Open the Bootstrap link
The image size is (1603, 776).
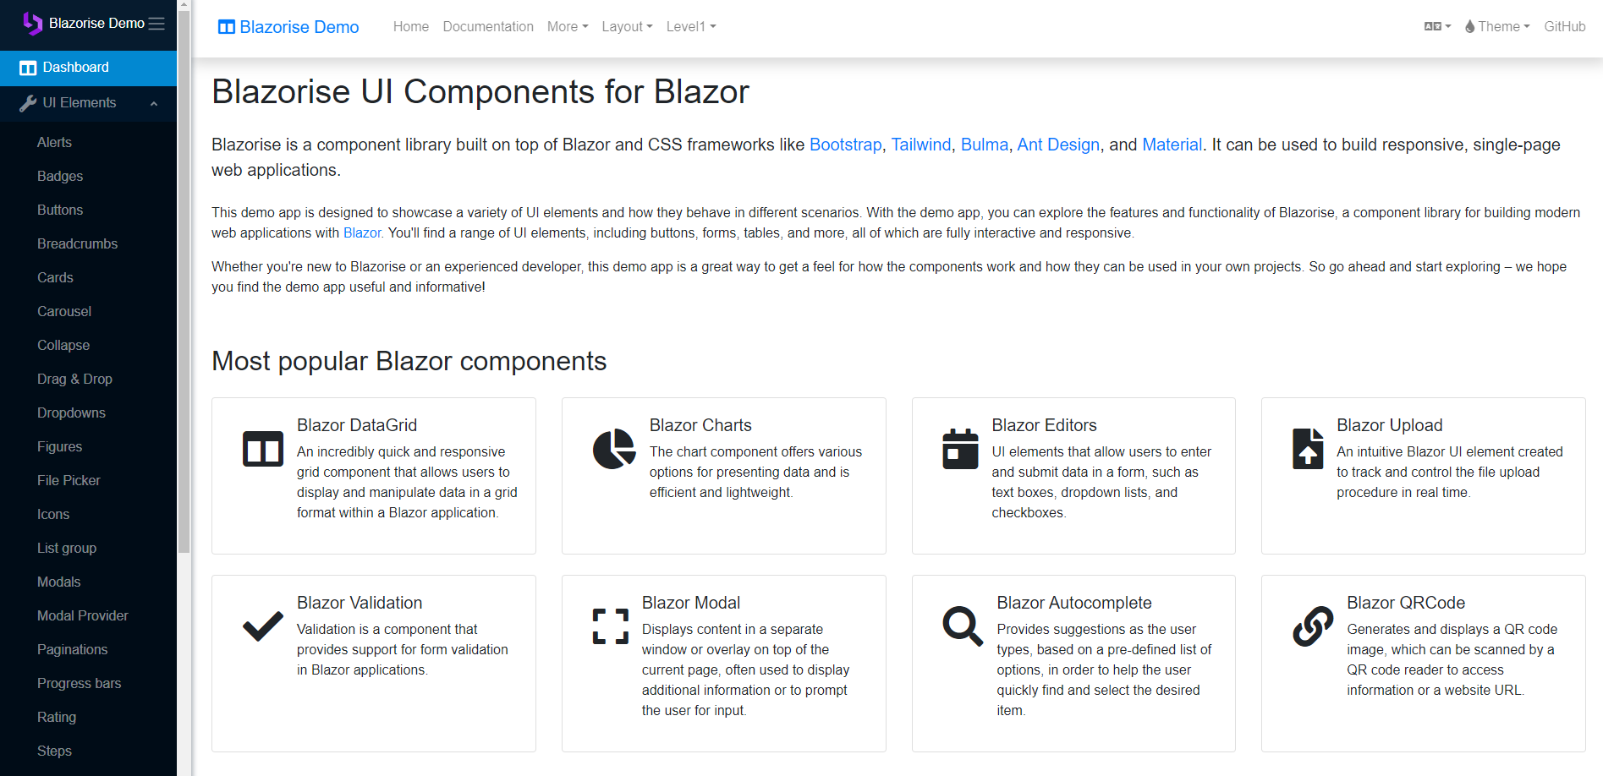845,145
